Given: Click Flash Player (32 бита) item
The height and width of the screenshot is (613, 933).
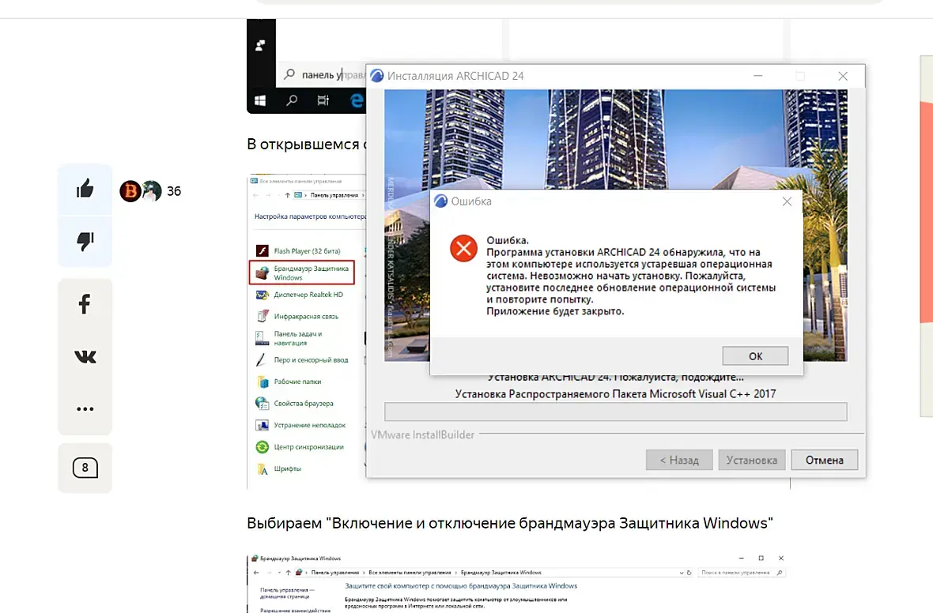Looking at the screenshot, I should click(x=307, y=251).
